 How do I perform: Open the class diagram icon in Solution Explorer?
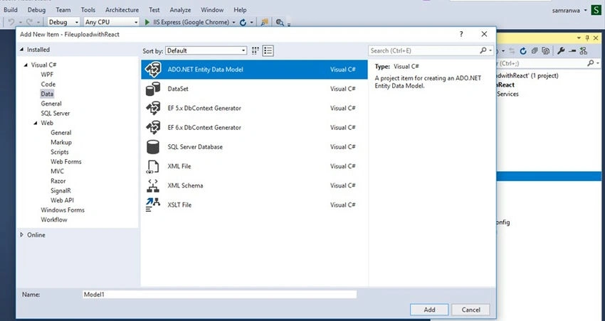point(584,51)
